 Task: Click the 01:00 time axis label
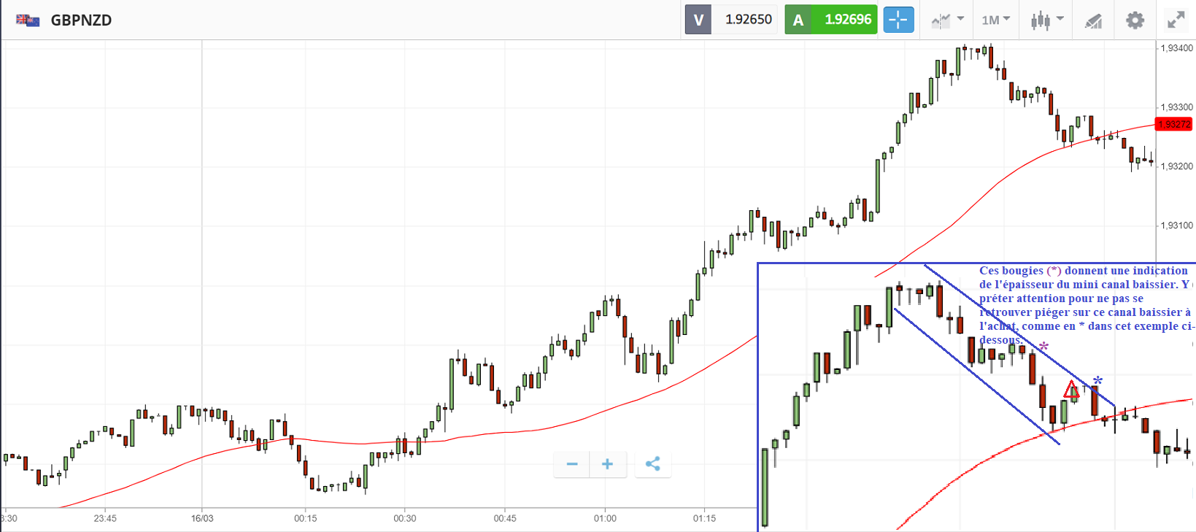point(605,519)
